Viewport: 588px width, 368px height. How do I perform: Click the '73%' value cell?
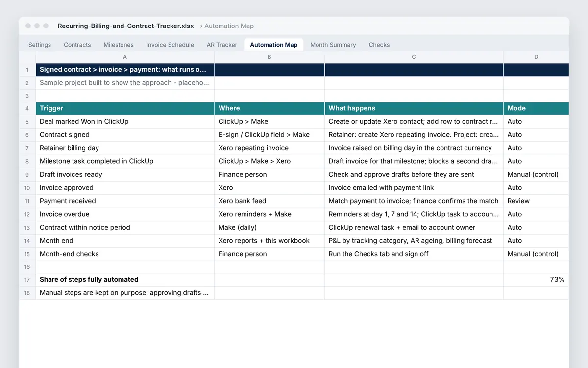(536, 280)
